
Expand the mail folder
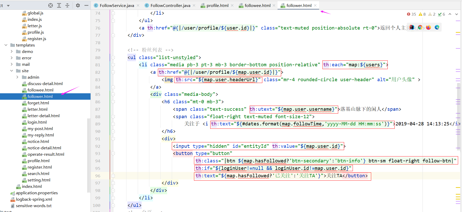pyautogui.click(x=12, y=64)
